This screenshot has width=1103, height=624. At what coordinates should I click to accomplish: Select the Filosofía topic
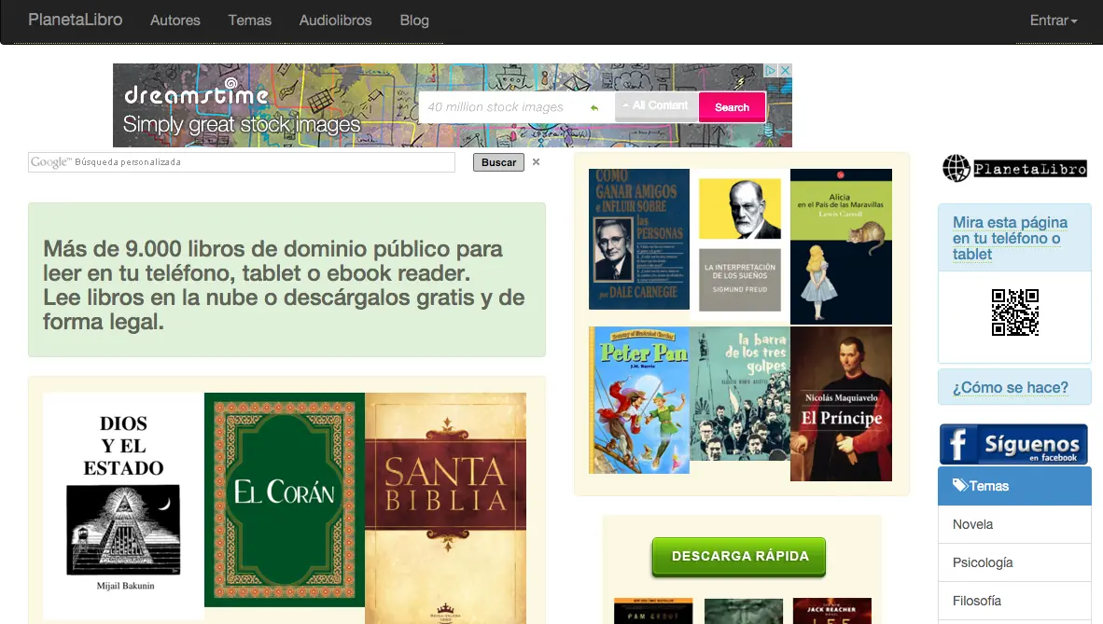click(1014, 601)
